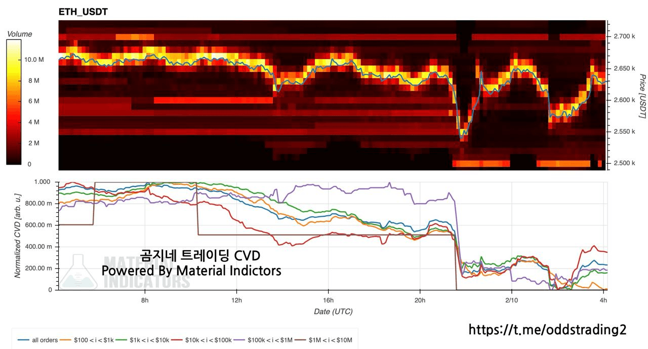Toggle the '$1M < i < $10M' legend entry
648x349 pixels.
click(324, 340)
